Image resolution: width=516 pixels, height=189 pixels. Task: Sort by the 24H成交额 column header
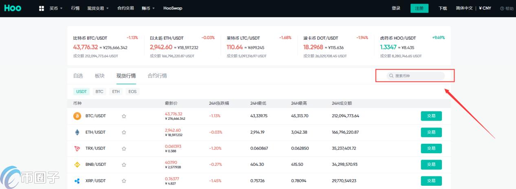342,103
